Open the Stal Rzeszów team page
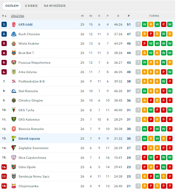 pyautogui.click(x=28, y=91)
